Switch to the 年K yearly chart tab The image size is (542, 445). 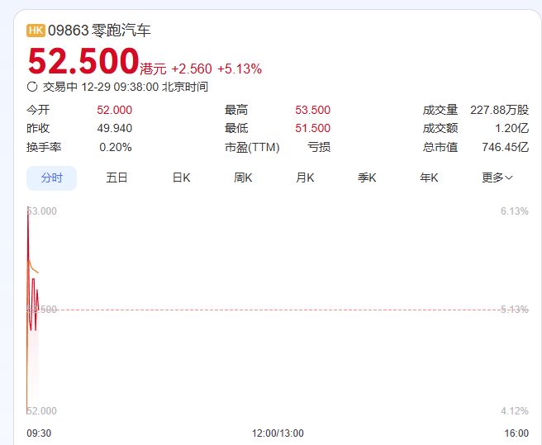429,178
